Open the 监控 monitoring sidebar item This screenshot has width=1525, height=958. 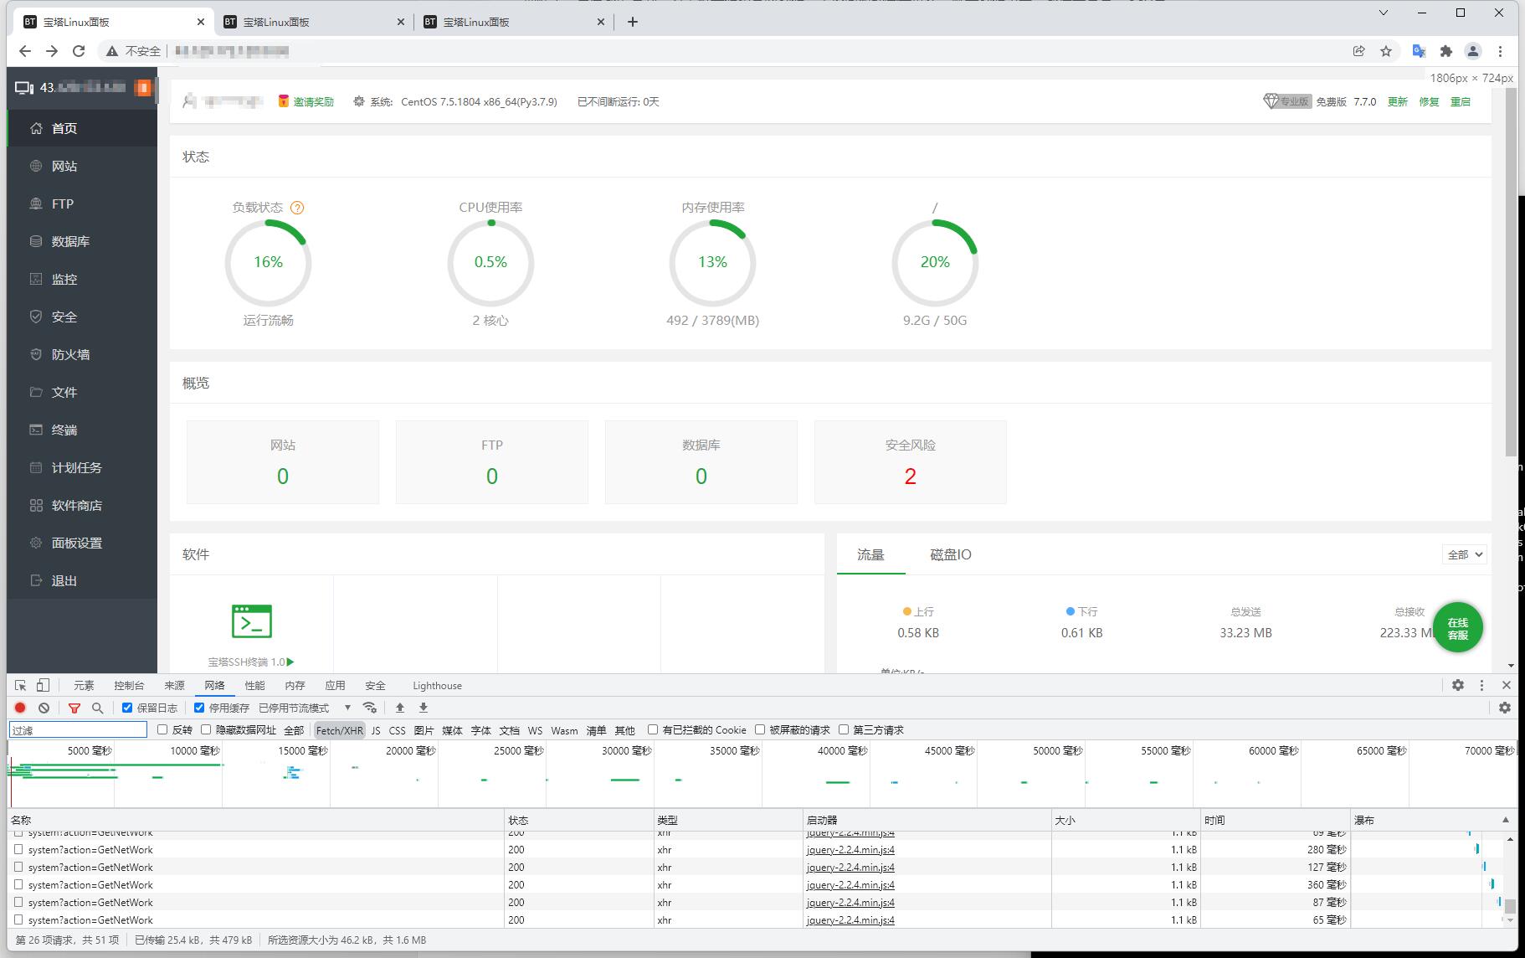82,279
